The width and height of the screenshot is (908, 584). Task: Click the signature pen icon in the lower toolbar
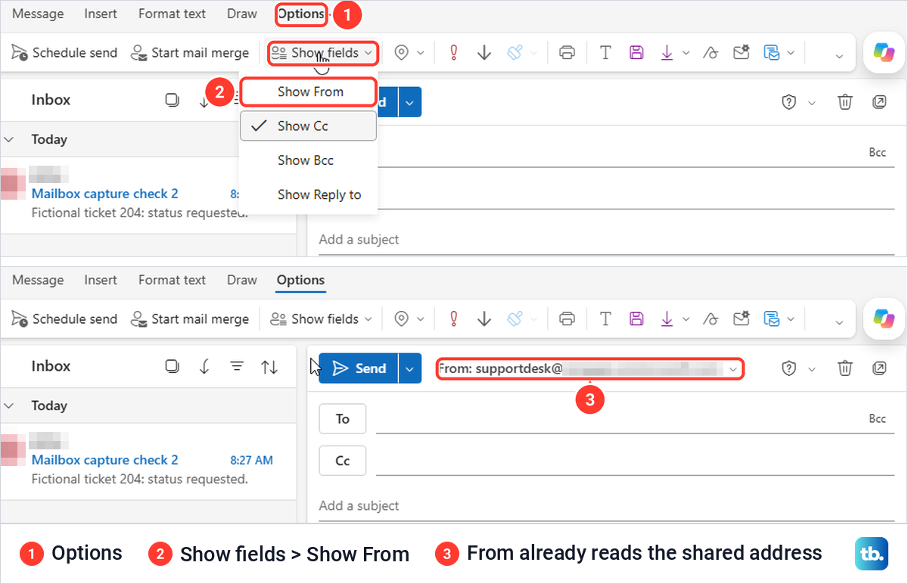click(x=711, y=318)
